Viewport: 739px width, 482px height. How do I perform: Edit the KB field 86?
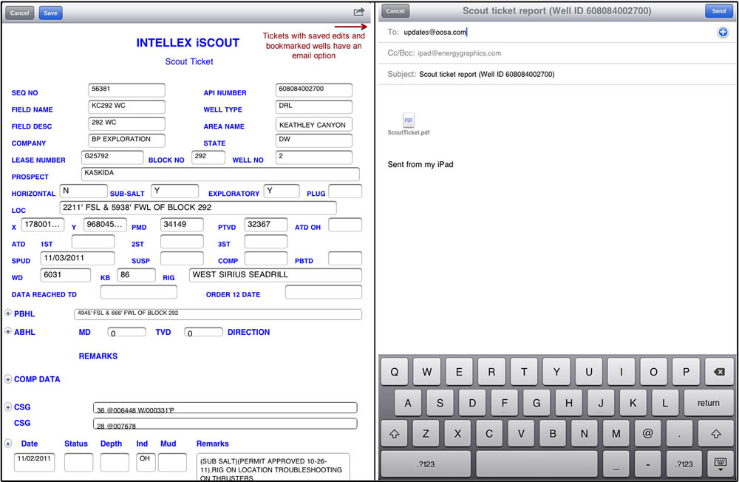[x=136, y=275]
